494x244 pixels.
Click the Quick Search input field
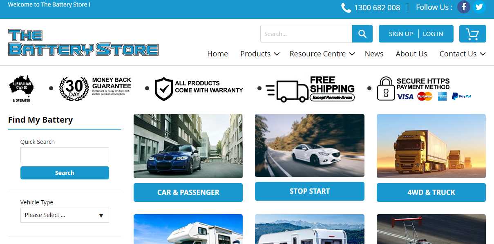pos(65,155)
